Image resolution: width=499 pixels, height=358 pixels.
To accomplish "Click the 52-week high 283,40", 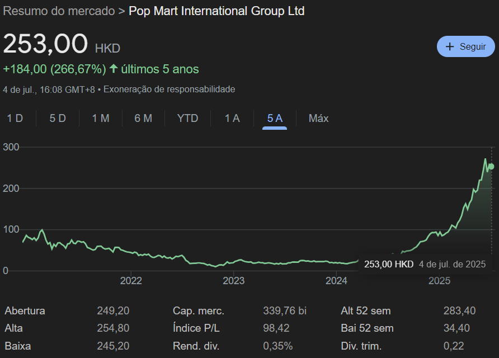I will tap(459, 310).
